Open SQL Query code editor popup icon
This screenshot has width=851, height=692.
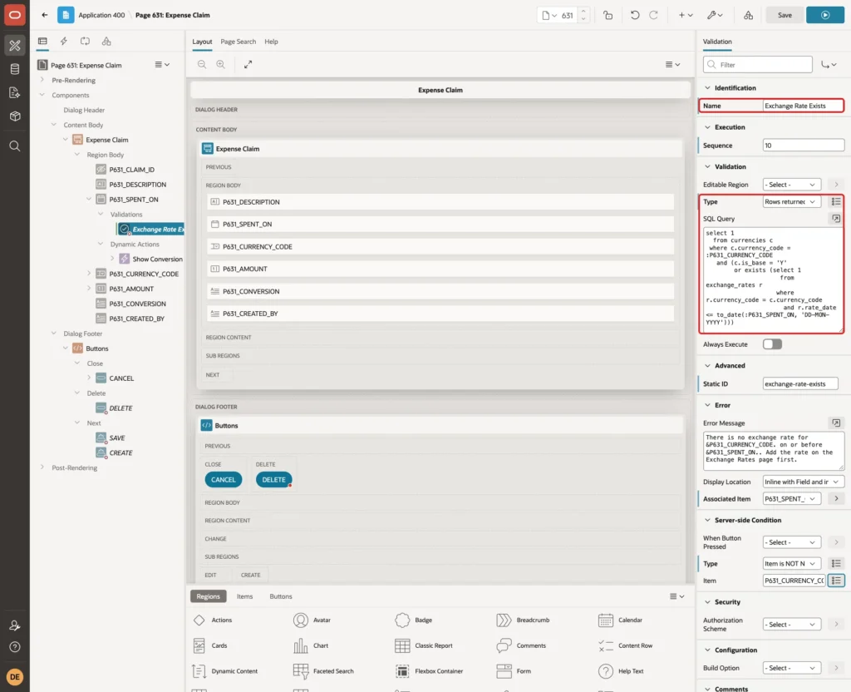coord(836,219)
